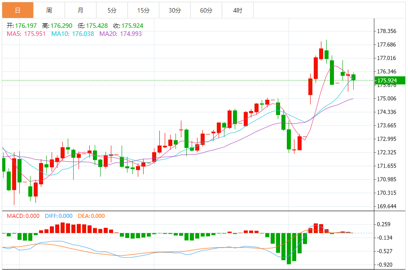Click the 170.315 price axis label
This screenshot has height=270, width=408.
click(x=386, y=193)
